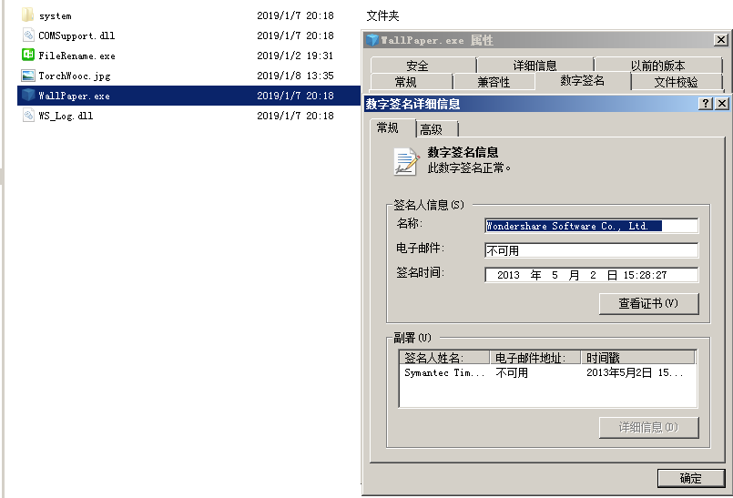The height and width of the screenshot is (498, 733).
Task: Click the 此数字签名正常 status text
Action: 469,168
